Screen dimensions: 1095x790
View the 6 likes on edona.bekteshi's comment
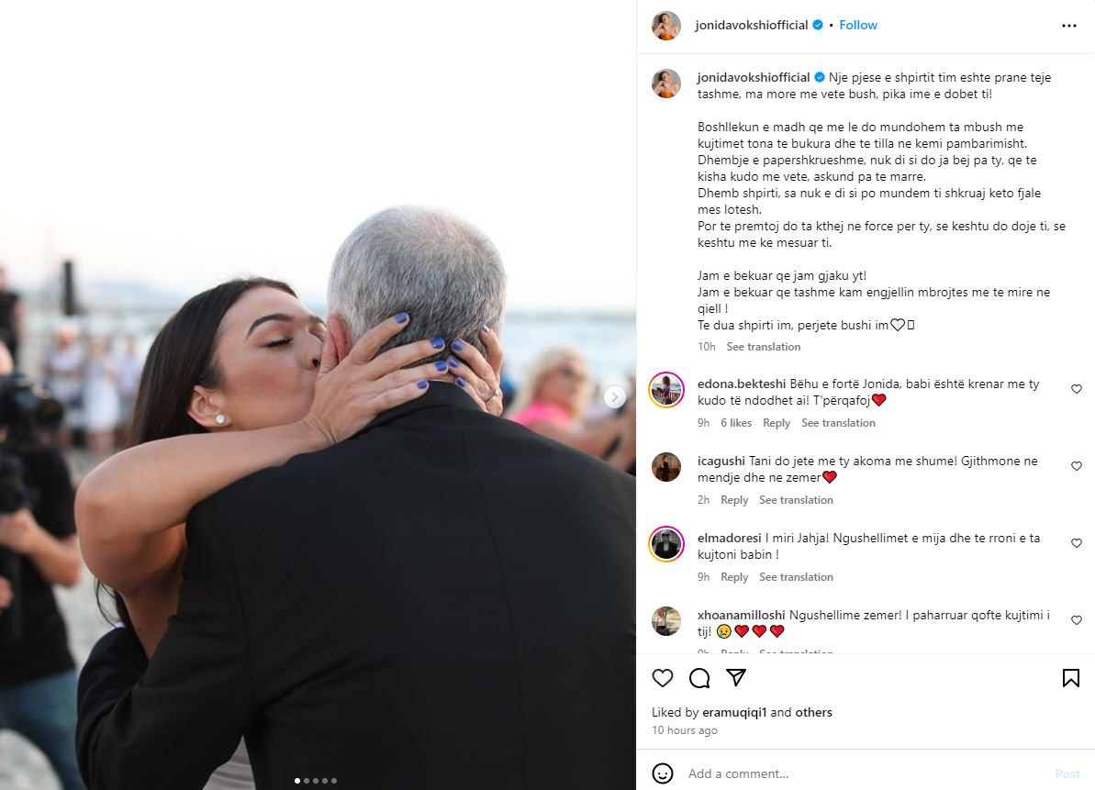point(736,423)
